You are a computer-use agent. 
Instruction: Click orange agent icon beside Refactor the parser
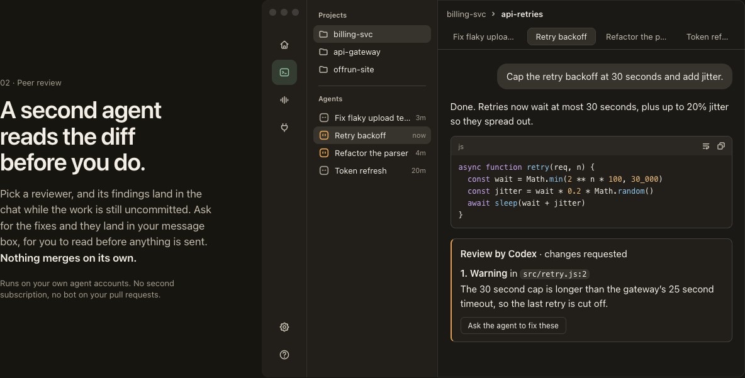324,153
